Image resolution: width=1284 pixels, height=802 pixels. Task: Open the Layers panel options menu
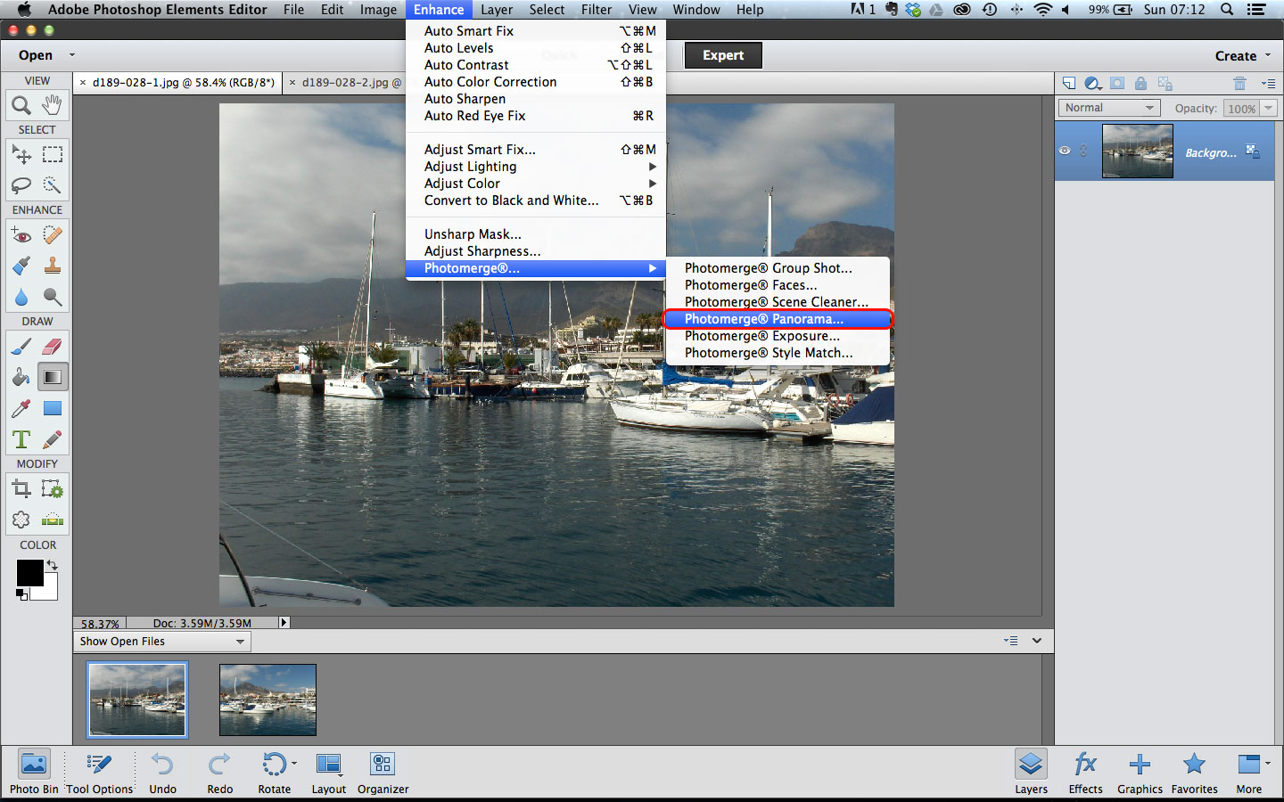pyautogui.click(x=1268, y=84)
